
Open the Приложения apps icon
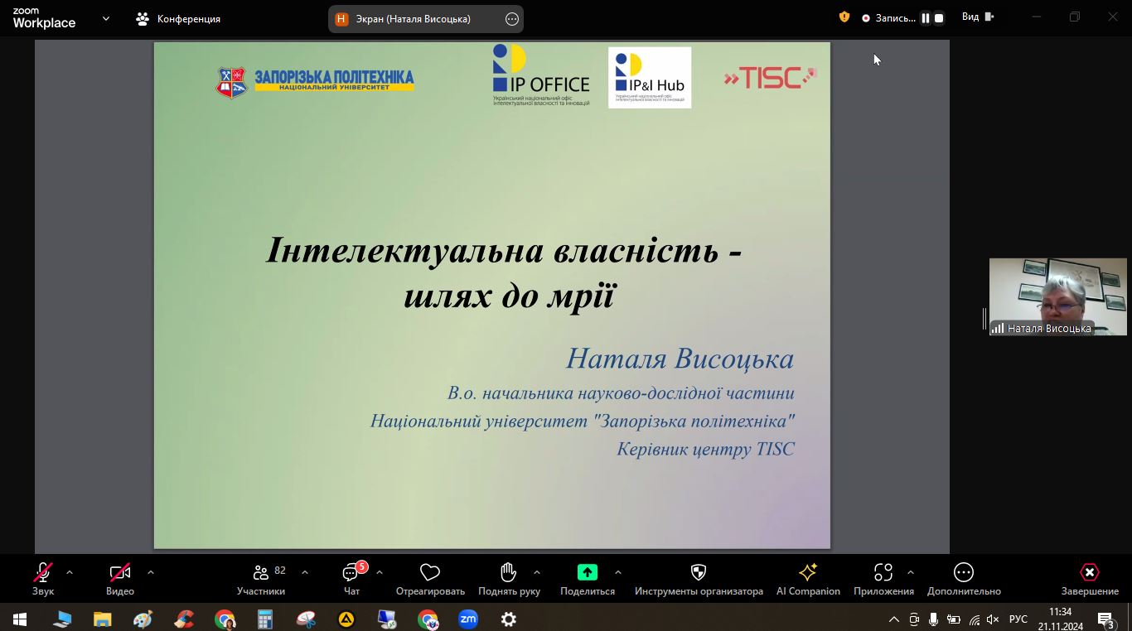tap(883, 573)
